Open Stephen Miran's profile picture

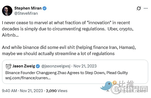pos(7,11)
